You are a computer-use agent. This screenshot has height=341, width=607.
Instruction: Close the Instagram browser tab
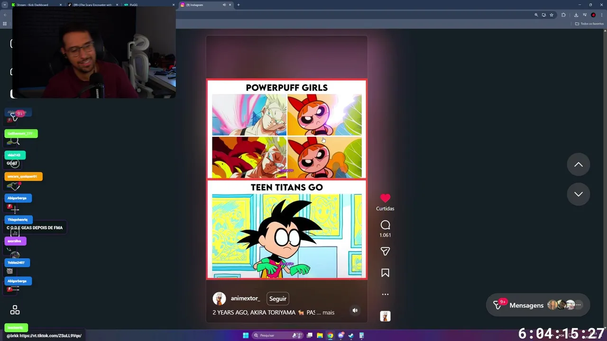point(230,5)
